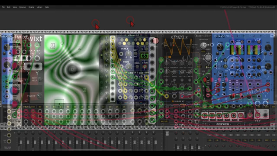Click the CHAOS knob on Frolic LFOs
The image size is (277, 156).
point(6,65)
